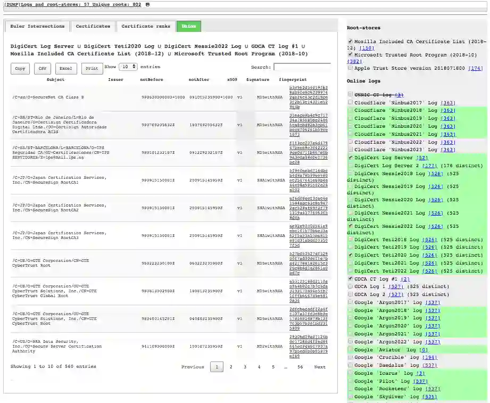Check the CNNIC CT log checkbox
The image size is (490, 403).
(350, 94)
